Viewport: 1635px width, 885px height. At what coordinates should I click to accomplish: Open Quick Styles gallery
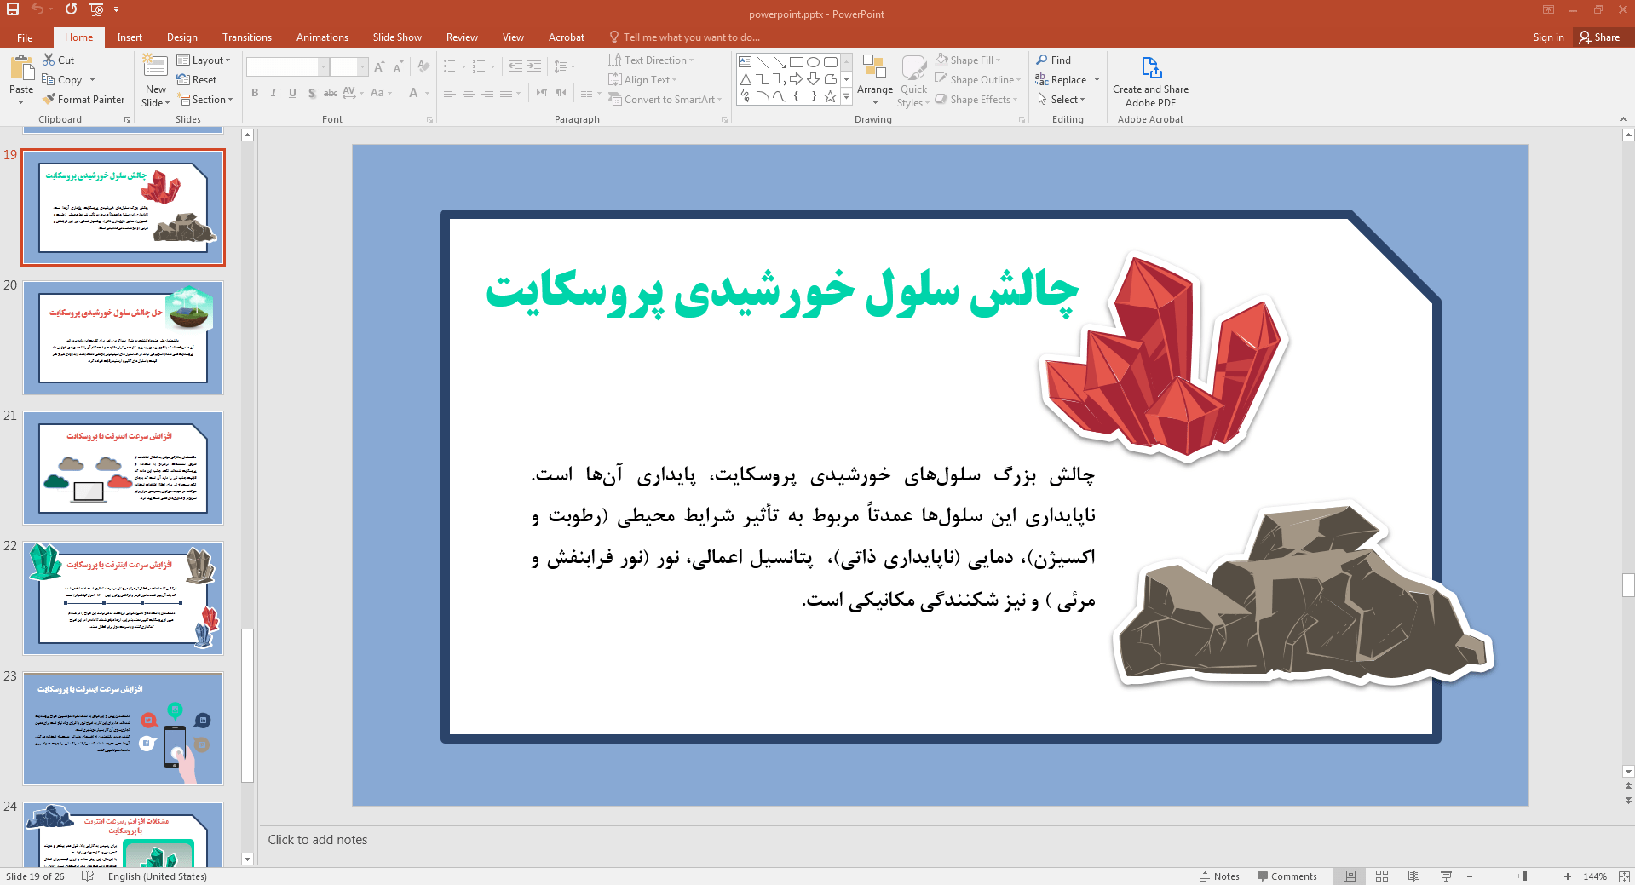tap(913, 80)
